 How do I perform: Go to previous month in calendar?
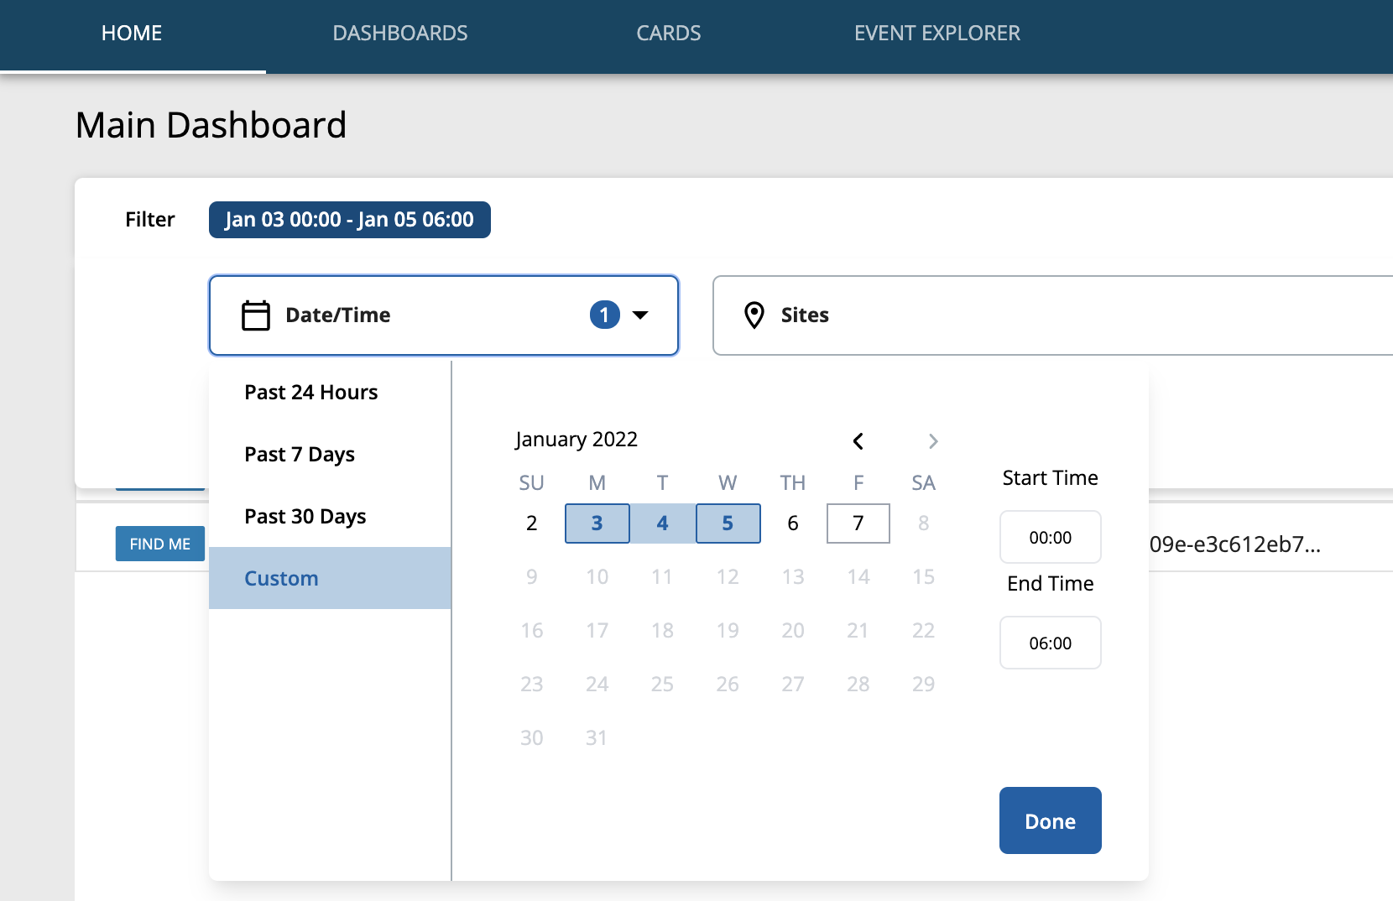pos(858,440)
